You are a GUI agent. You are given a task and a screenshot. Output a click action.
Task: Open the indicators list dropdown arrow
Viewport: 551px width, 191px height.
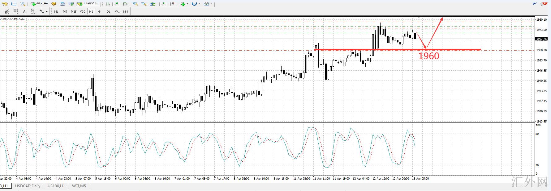pos(187,4)
